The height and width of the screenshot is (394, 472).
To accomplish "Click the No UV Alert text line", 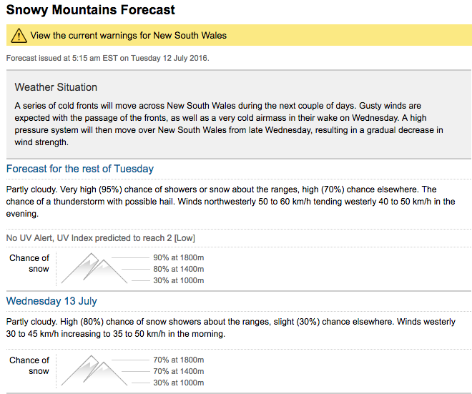I will click(x=101, y=238).
